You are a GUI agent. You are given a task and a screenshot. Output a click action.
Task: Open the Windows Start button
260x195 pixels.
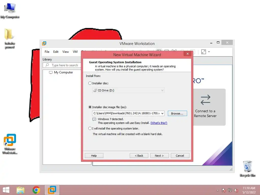(6, 190)
